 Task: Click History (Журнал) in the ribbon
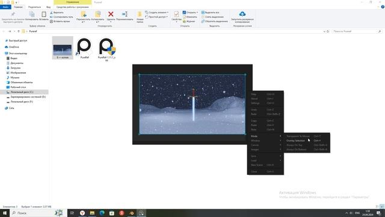(x=189, y=22)
